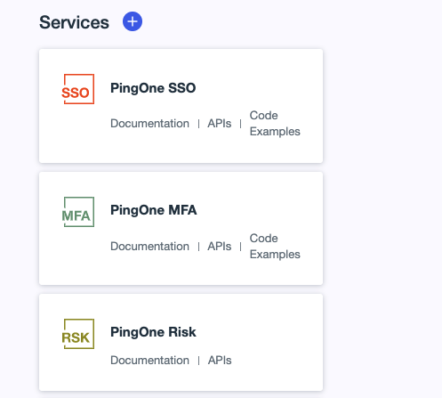Viewport: 442px width, 398px height.
Task: Click the olive RSK service icon
Action: point(78,334)
